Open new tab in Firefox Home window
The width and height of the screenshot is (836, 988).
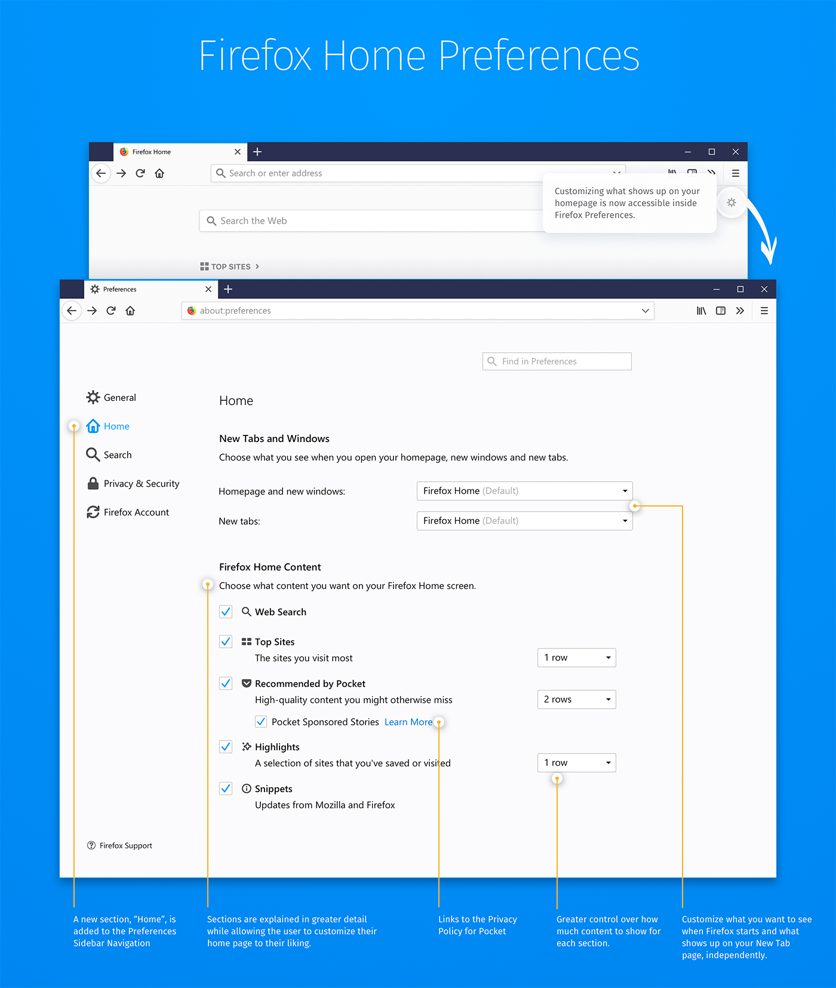point(257,152)
